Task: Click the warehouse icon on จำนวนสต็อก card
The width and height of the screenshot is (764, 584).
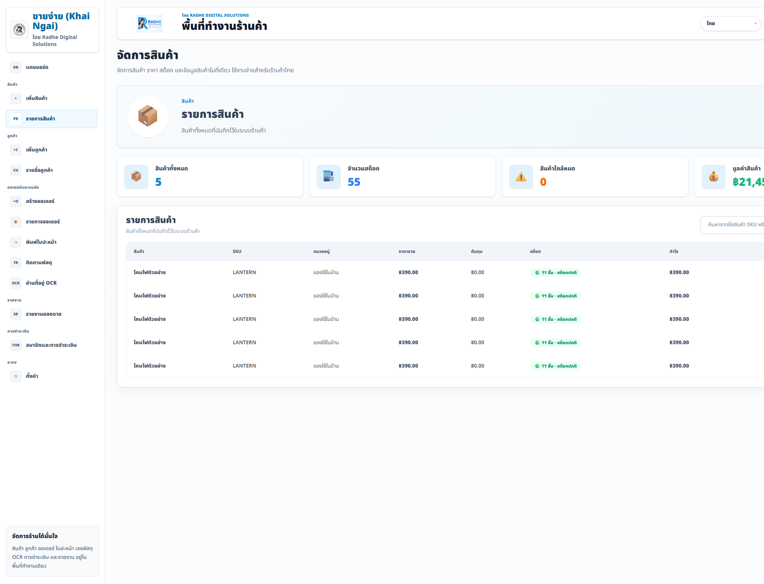Action: click(x=329, y=177)
